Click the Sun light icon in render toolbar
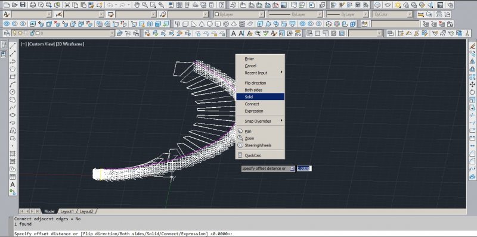 tap(398, 5)
